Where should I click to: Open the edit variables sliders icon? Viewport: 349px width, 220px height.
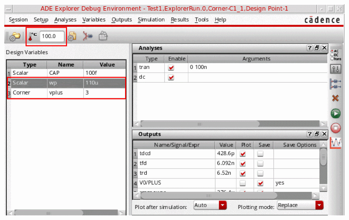coord(335,69)
